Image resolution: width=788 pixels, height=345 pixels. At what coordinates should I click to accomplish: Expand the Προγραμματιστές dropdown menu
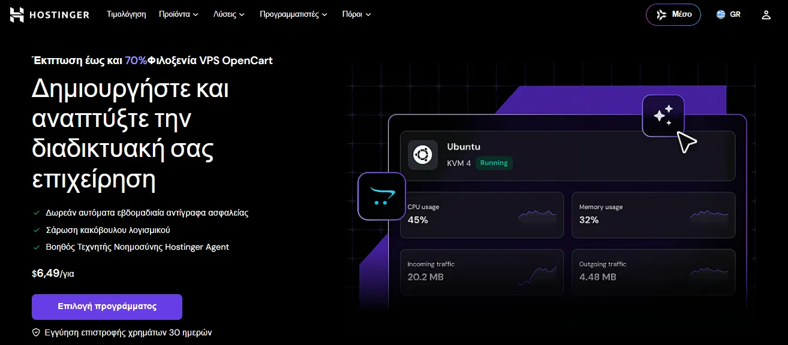click(294, 14)
